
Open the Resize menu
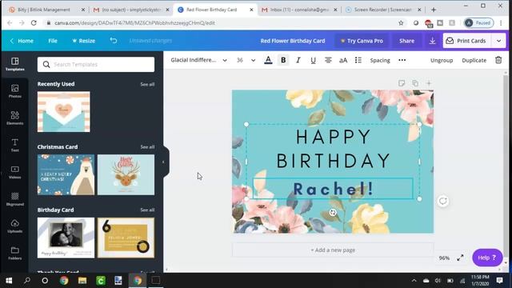coord(83,41)
